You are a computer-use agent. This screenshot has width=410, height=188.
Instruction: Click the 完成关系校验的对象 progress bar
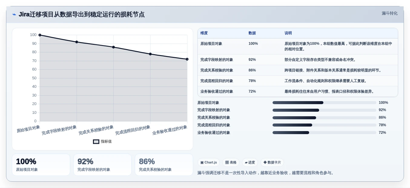pos(324,118)
